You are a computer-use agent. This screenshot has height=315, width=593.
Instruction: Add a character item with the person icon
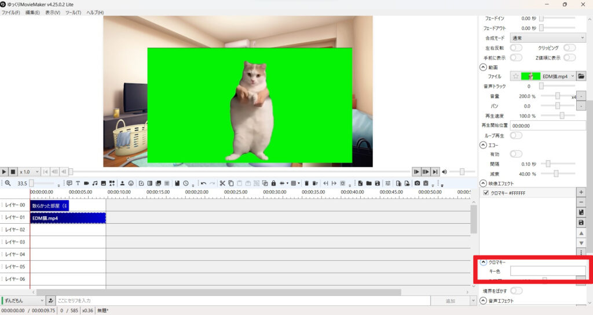point(122,183)
